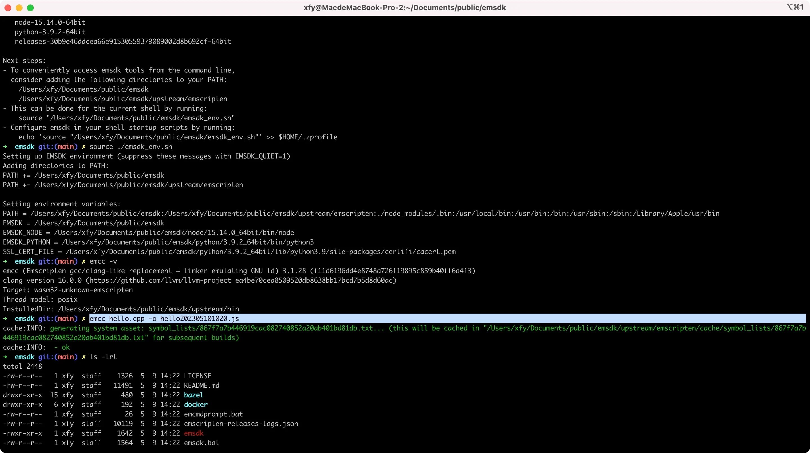Click the 'source ./emsdk_env.sh' command text
The width and height of the screenshot is (810, 453).
[x=131, y=147]
